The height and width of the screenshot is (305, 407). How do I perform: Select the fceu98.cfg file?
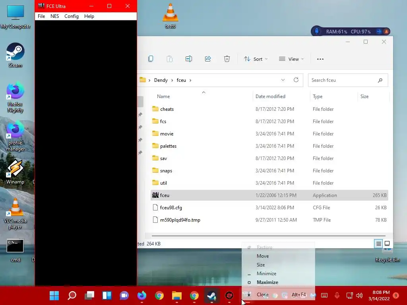click(x=269, y=207)
